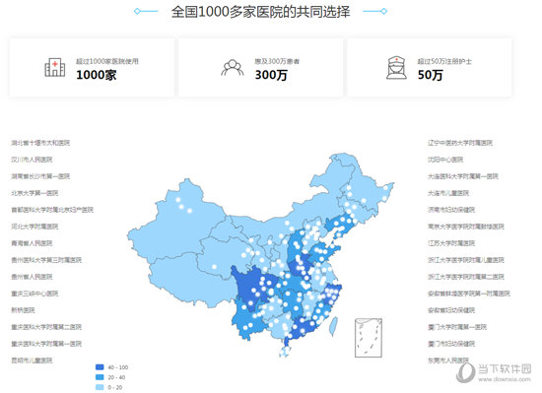Click the 300万 patients statistic card
The height and width of the screenshot is (393, 542).
tap(260, 67)
